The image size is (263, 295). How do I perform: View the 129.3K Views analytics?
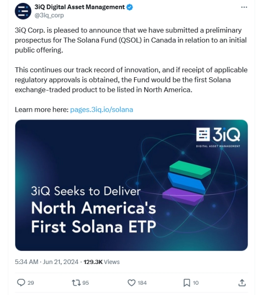102,262
